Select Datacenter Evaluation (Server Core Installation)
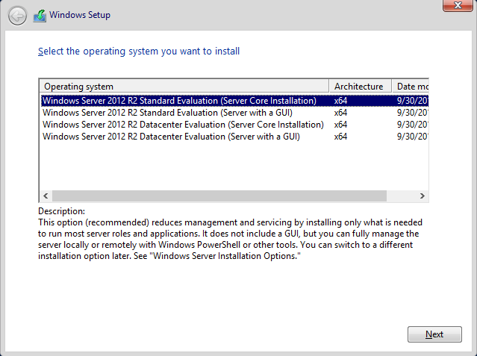The width and height of the screenshot is (477, 356). (183, 125)
